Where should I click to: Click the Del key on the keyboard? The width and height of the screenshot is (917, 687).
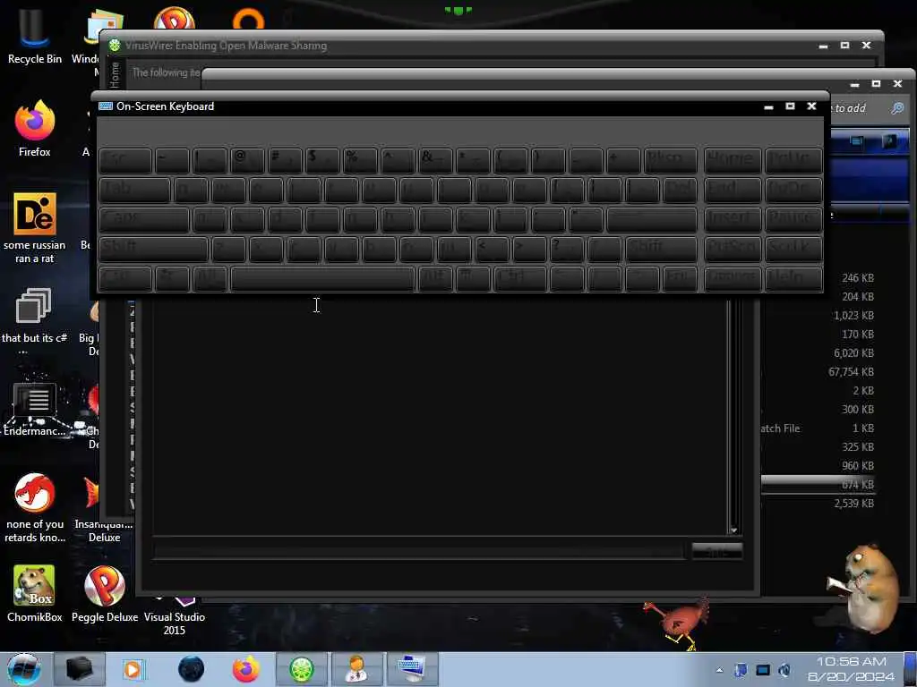click(681, 190)
